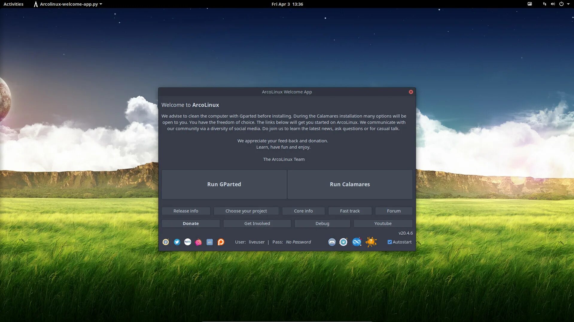Click 'Learn, have fun and enjoy.' text

(283, 147)
